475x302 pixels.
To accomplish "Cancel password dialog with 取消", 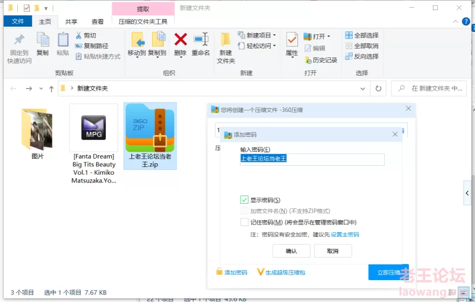I will point(332,250).
